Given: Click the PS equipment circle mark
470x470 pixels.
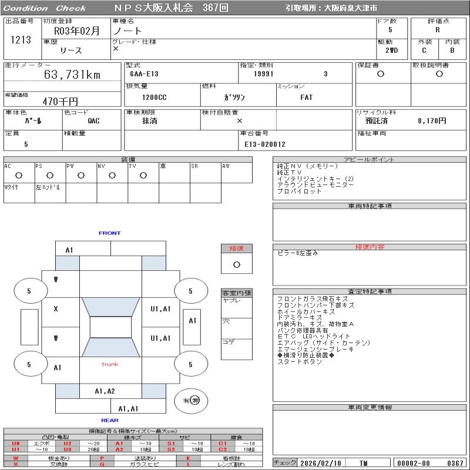Looking at the screenshot, I should click(x=50, y=175).
